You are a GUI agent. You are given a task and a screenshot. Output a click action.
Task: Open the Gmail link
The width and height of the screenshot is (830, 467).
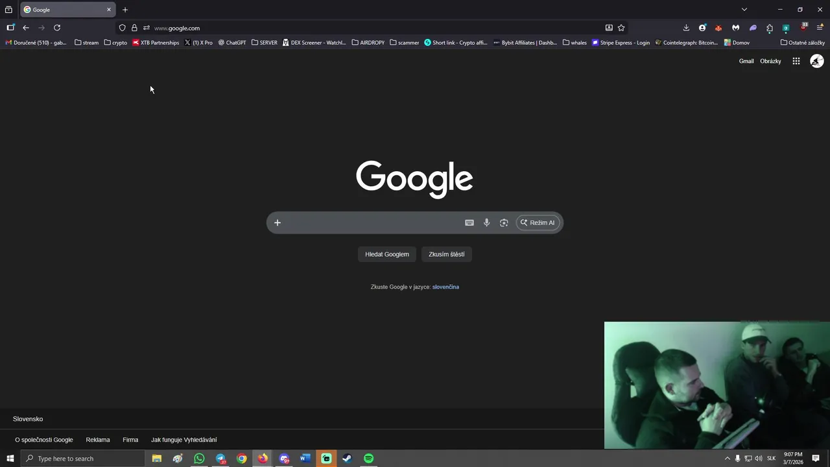tap(746, 61)
